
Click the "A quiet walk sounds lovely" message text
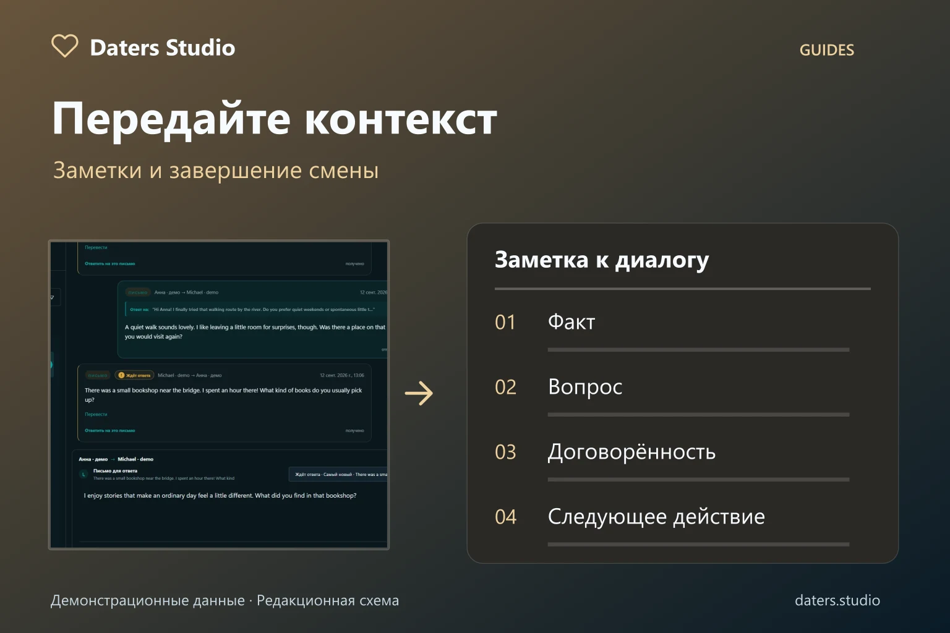point(255,332)
